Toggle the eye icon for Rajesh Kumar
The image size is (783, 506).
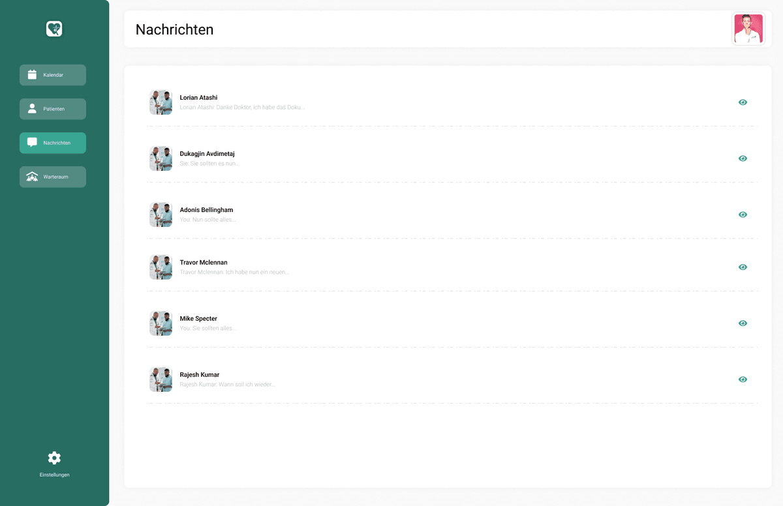[x=743, y=379]
